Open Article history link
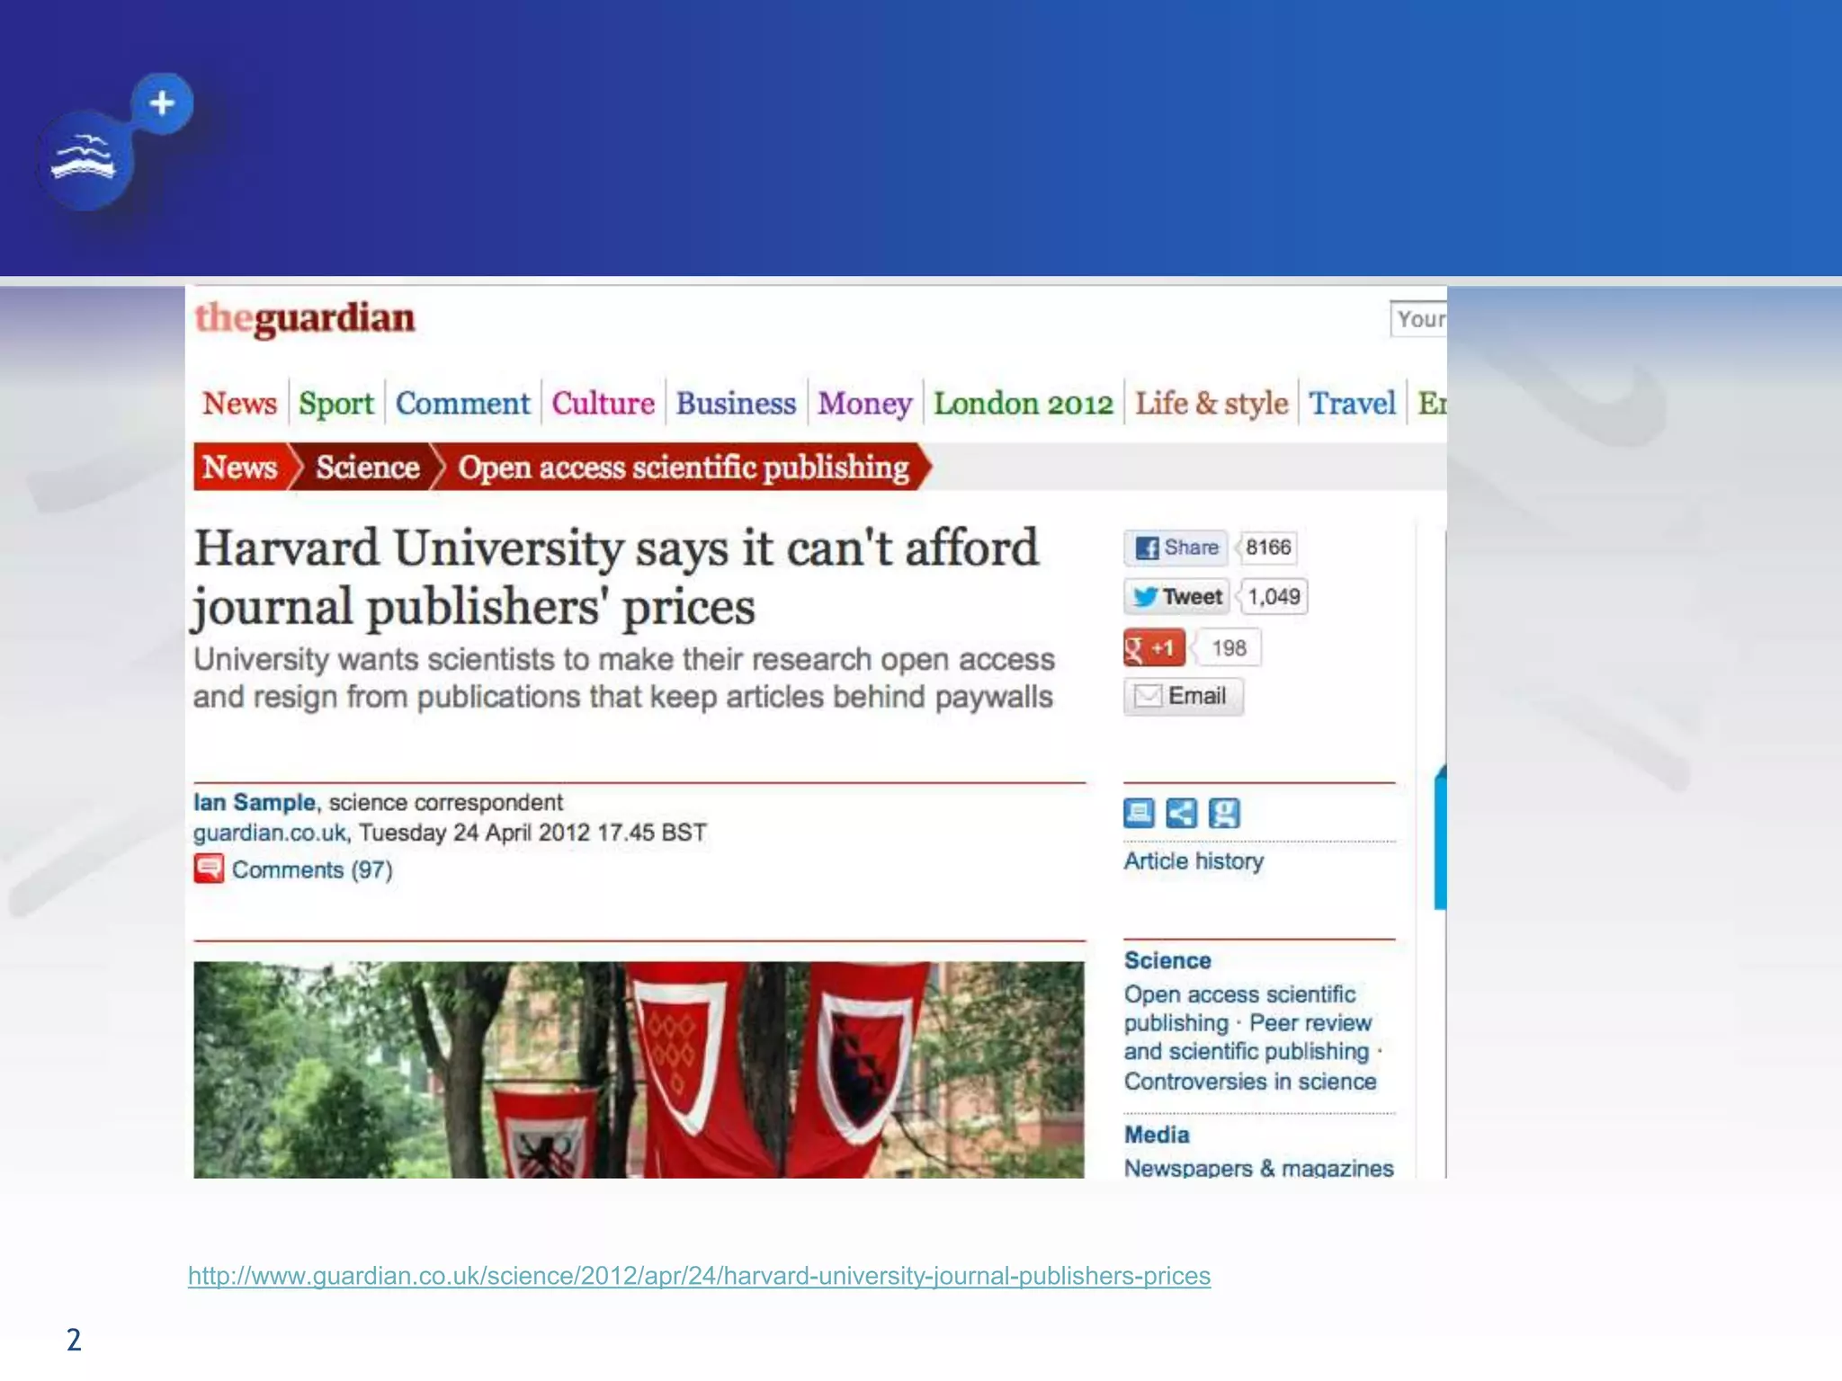The image size is (1842, 1381). pos(1194,861)
